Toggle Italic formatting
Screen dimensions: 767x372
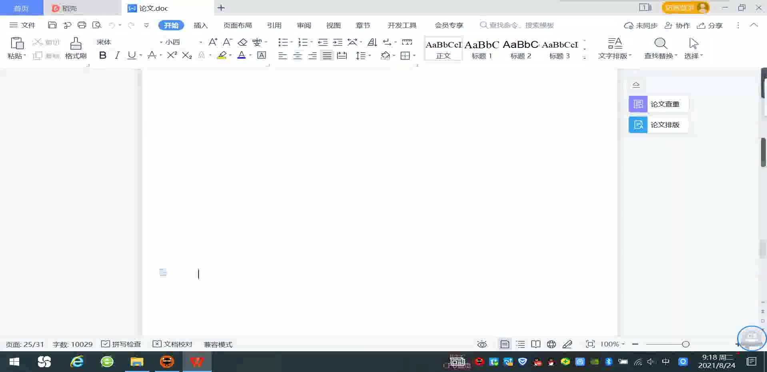tap(117, 55)
